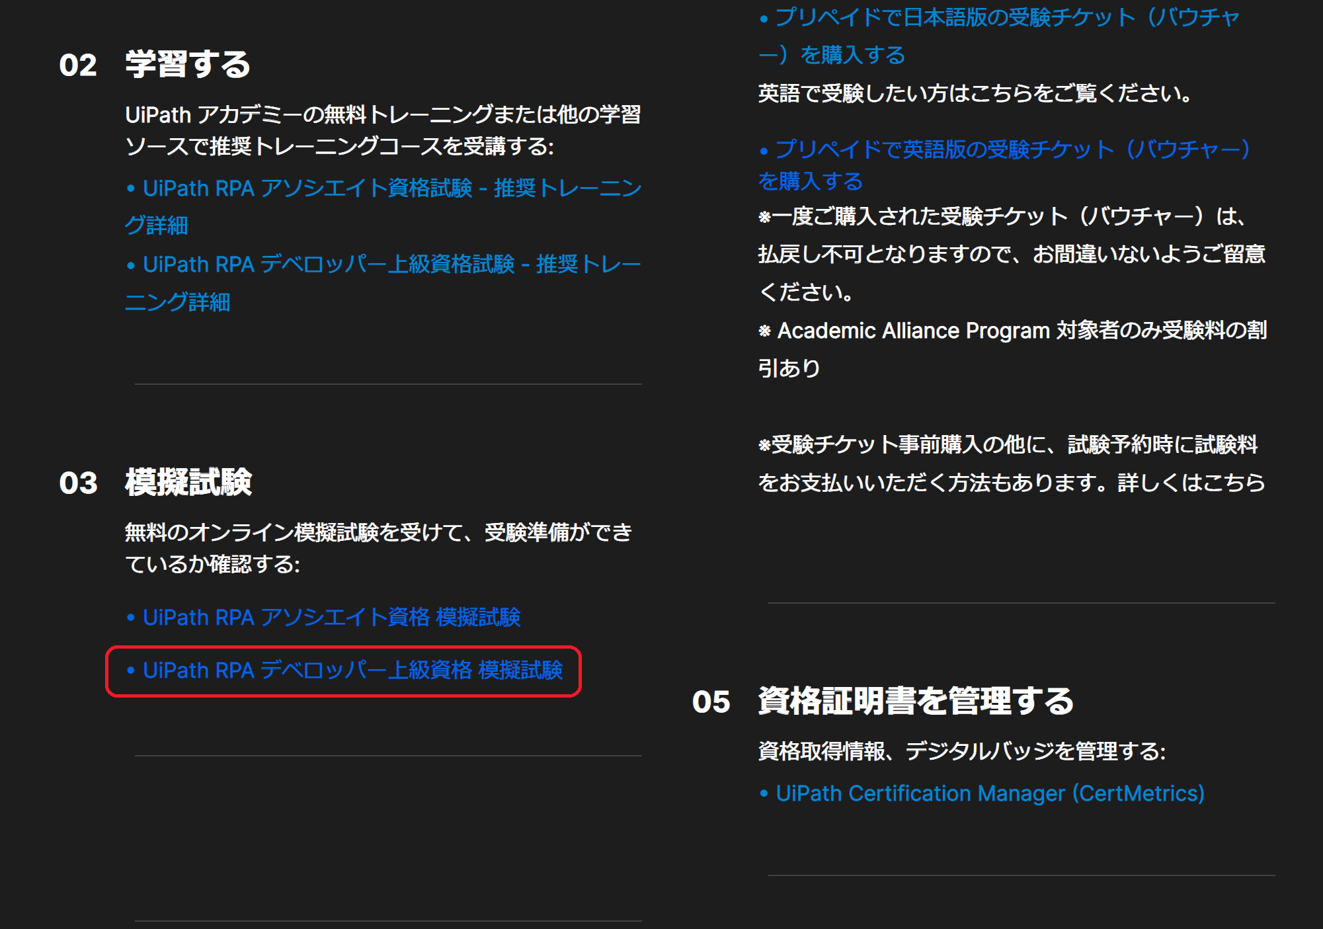The image size is (1323, 929).
Task: Click プリペイドで英語版の受験チケットを購入する link
Action: tap(1004, 164)
